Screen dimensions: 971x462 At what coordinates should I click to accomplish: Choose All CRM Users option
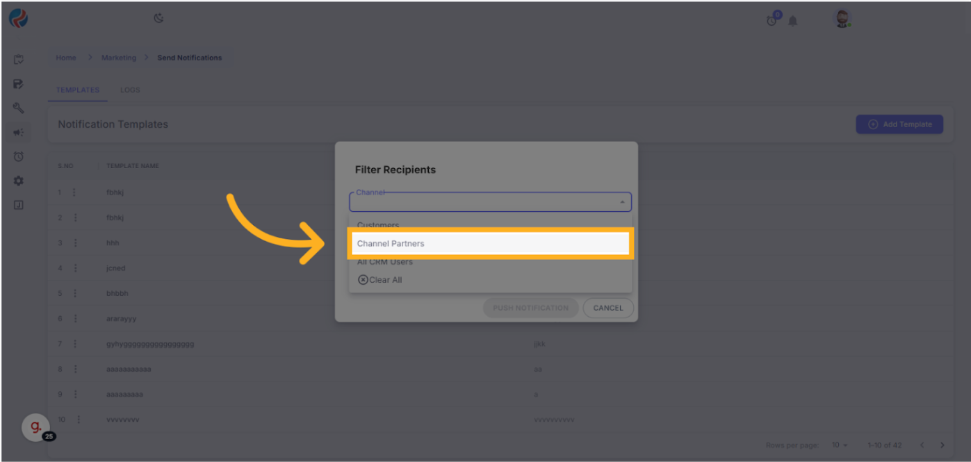click(x=384, y=262)
